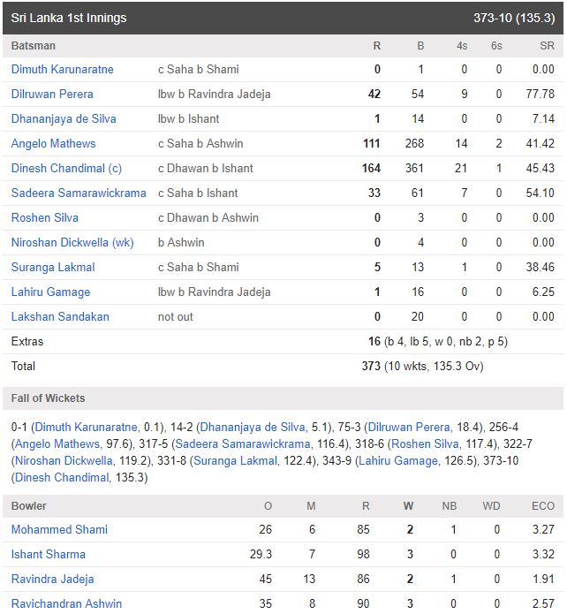Select Ravichandran Ashwin bowler link
This screenshot has height=614, width=567.
66,603
